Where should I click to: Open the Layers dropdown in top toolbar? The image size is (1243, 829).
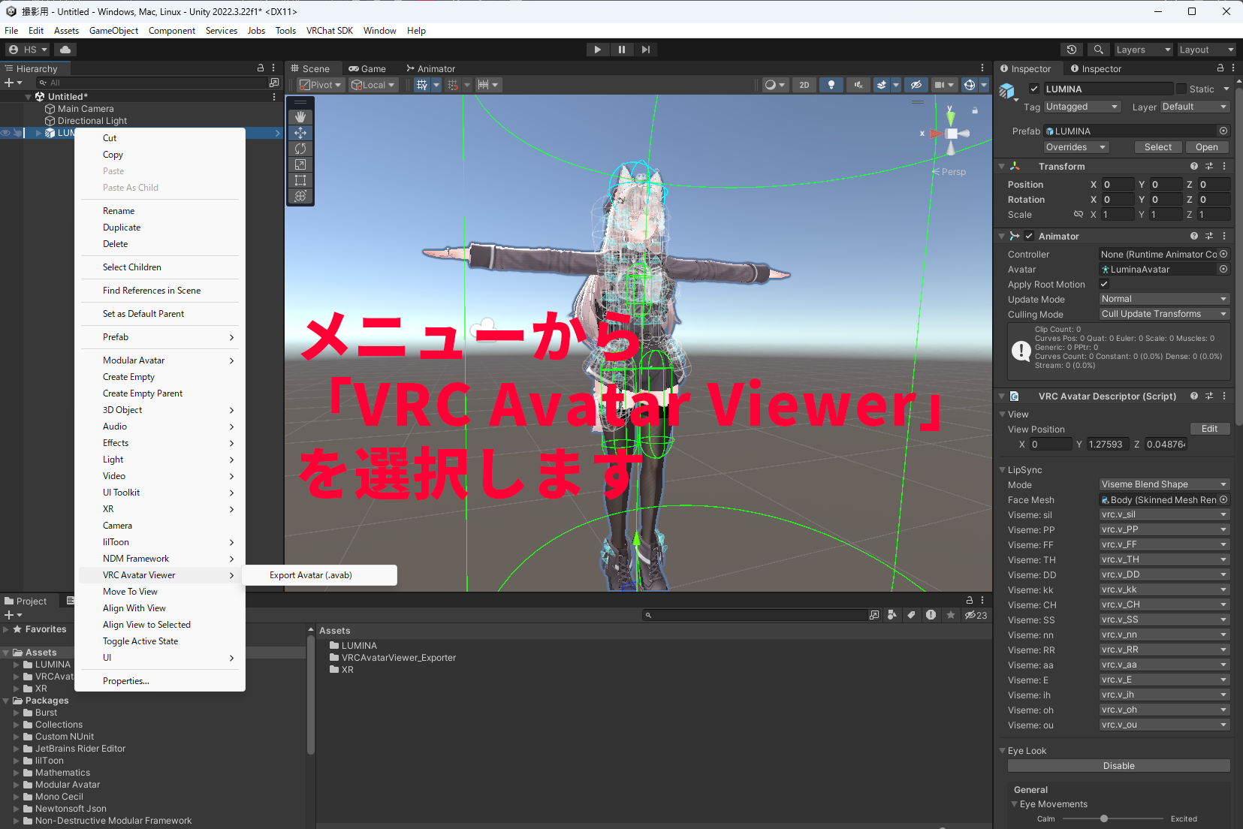pos(1142,50)
